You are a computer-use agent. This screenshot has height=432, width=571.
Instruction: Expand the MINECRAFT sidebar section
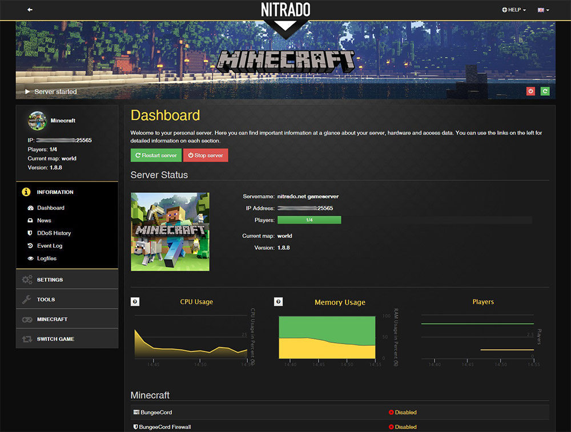tap(67, 319)
